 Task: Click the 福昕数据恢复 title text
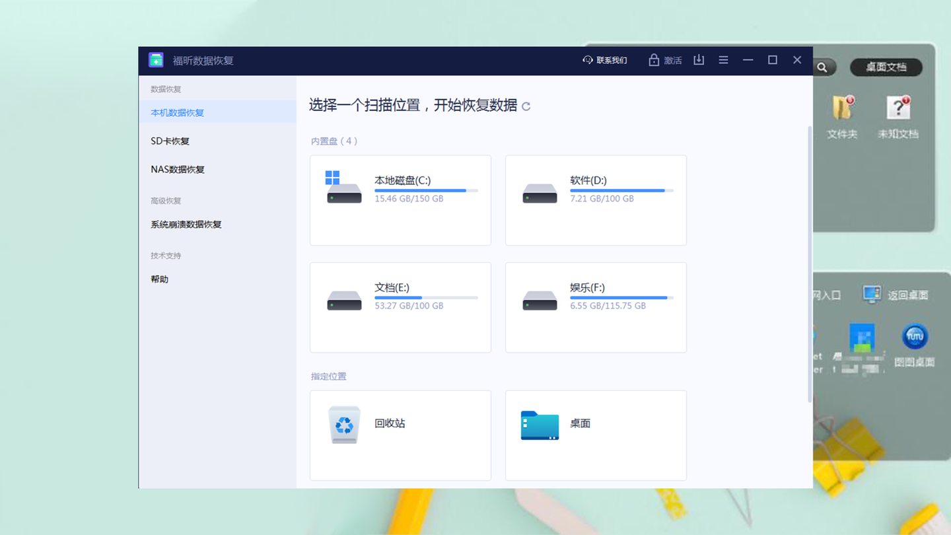[x=203, y=60]
